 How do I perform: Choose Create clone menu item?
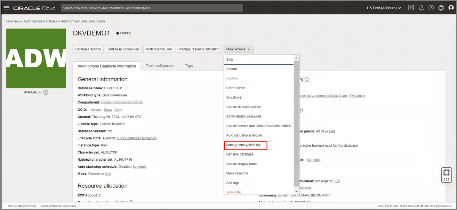click(x=259, y=88)
